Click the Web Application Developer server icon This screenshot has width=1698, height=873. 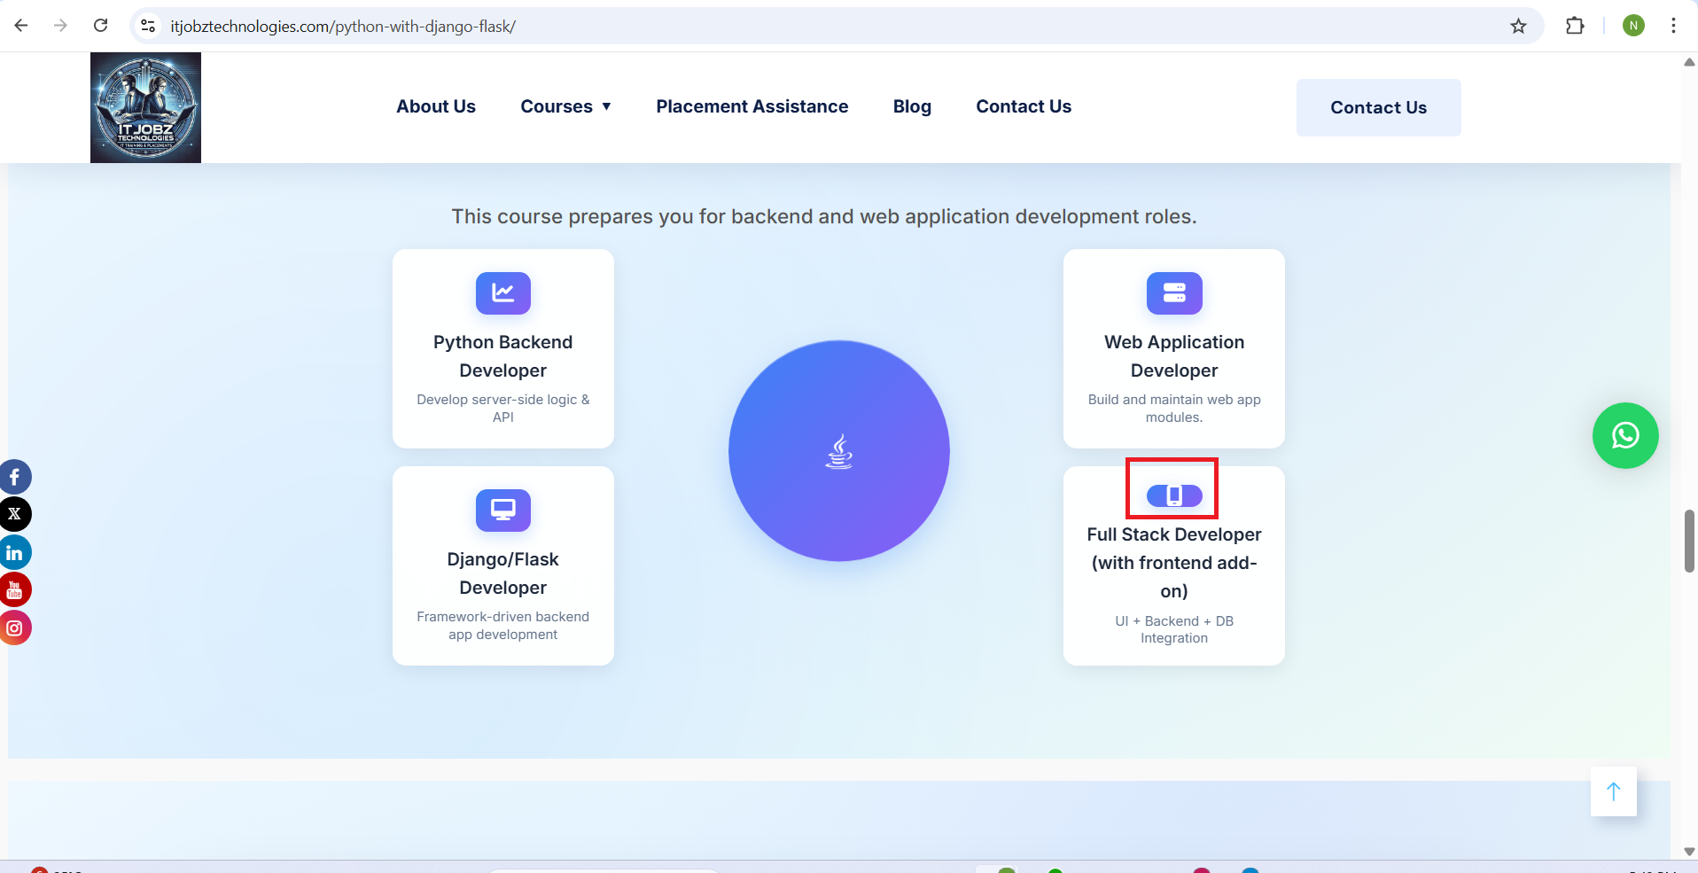(x=1173, y=293)
